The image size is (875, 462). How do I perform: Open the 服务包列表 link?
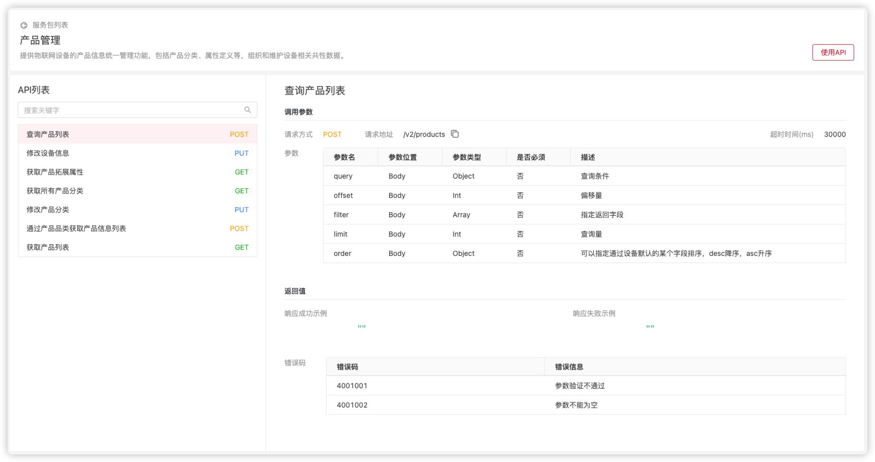[49, 24]
